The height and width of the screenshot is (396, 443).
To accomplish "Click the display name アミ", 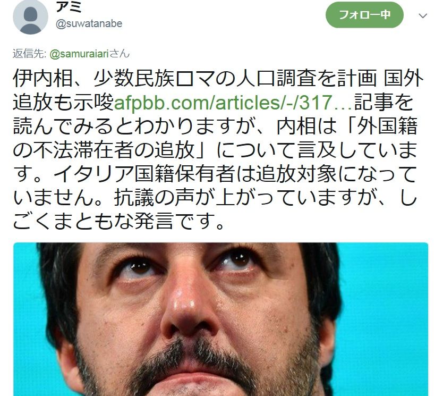I will [69, 7].
